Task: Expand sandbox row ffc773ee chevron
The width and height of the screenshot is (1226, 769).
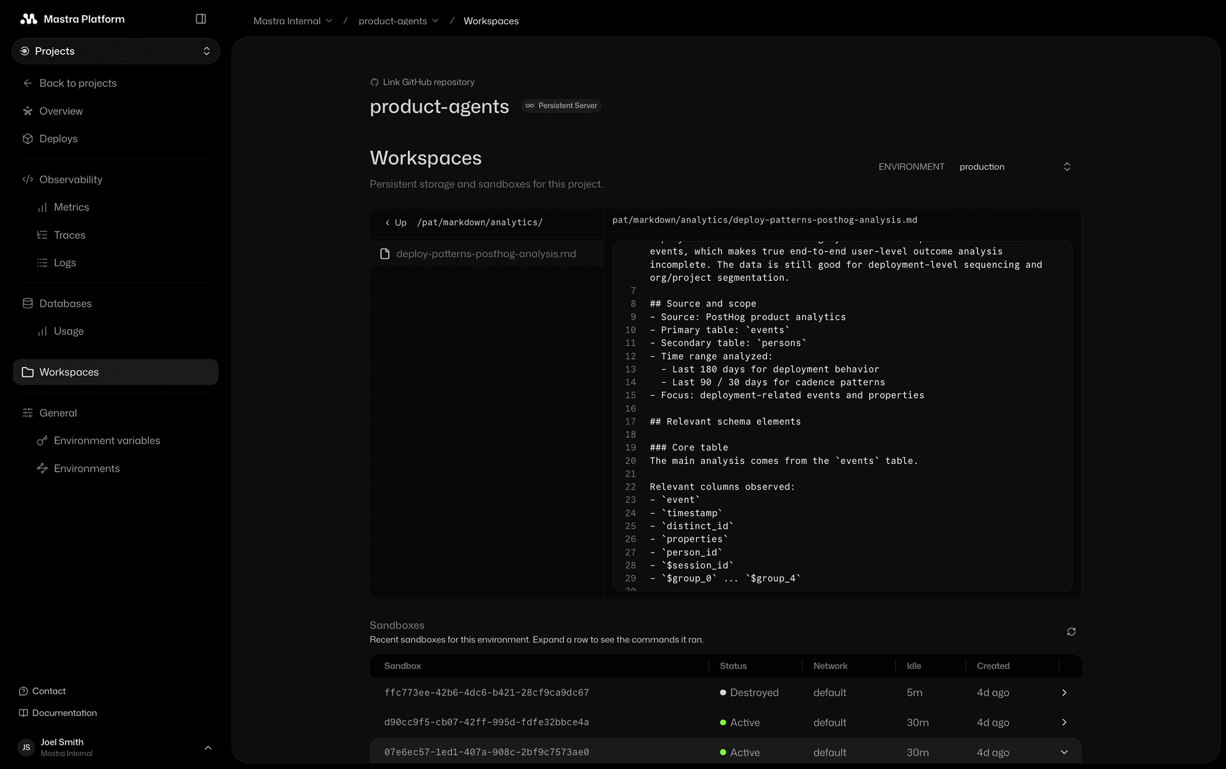Action: point(1064,692)
